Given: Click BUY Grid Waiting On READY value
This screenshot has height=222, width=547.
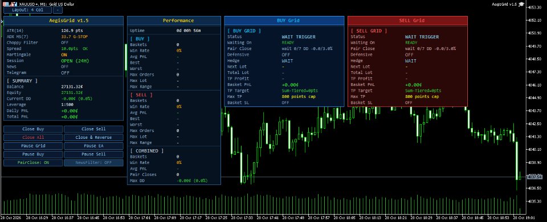Looking at the screenshot, I should [x=288, y=43].
